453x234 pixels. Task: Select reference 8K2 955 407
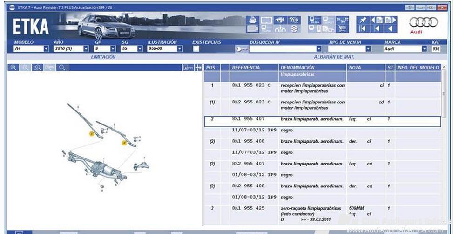(248, 164)
